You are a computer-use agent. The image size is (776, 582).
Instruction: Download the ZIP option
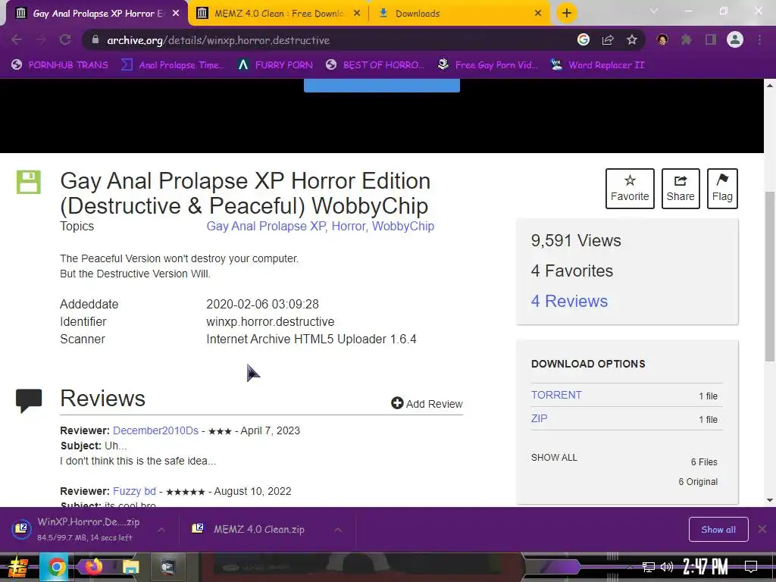(539, 418)
